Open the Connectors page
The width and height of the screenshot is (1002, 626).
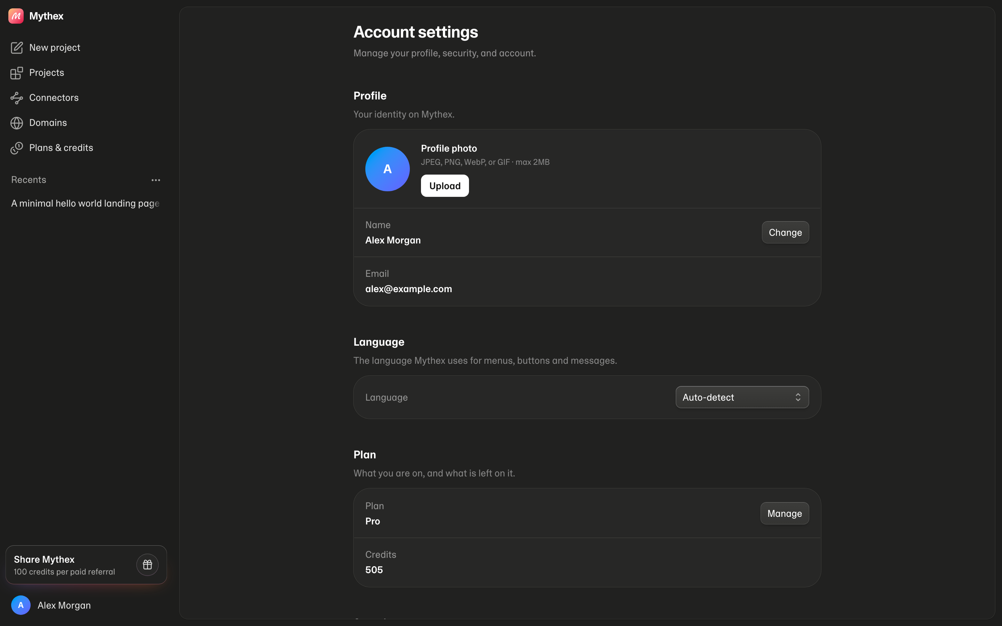[x=86, y=98]
